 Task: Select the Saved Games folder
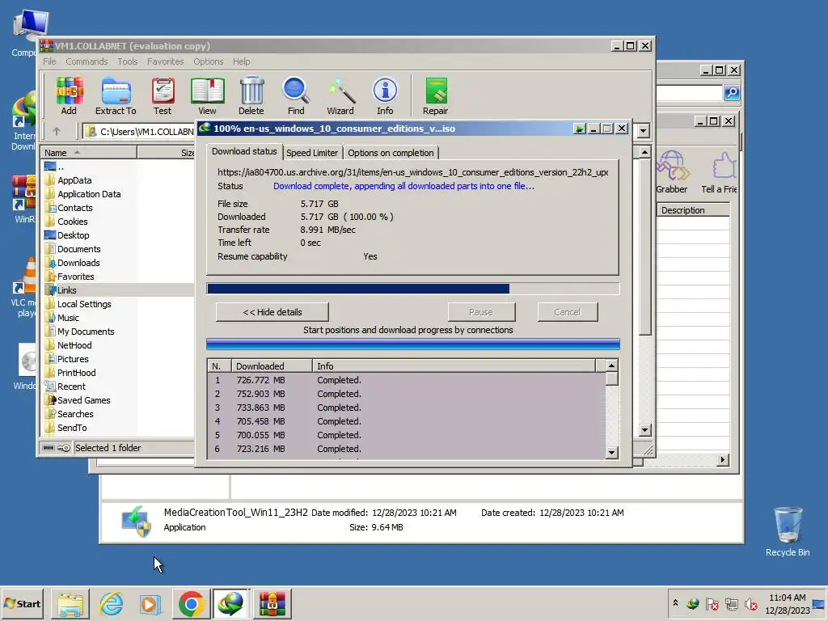[84, 399]
